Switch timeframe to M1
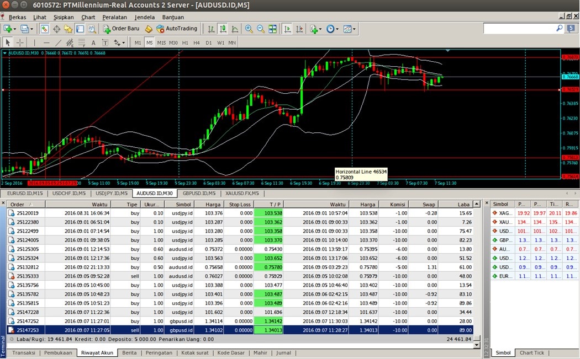The height and width of the screenshot is (359, 580). point(138,43)
